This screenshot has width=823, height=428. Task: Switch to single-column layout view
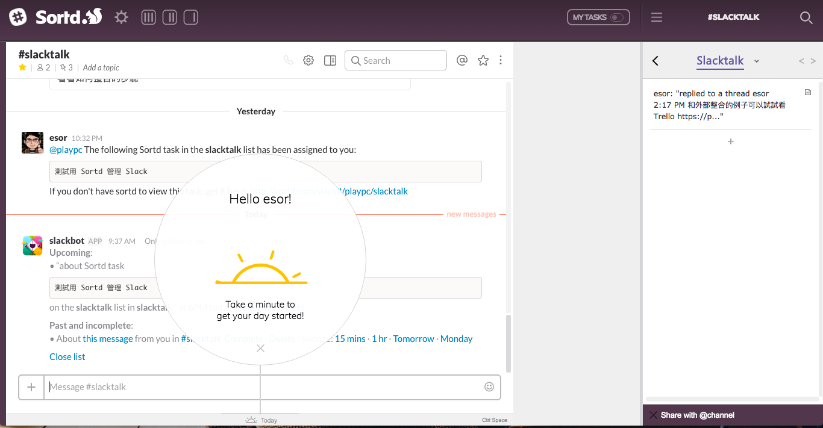pyautogui.click(x=191, y=17)
